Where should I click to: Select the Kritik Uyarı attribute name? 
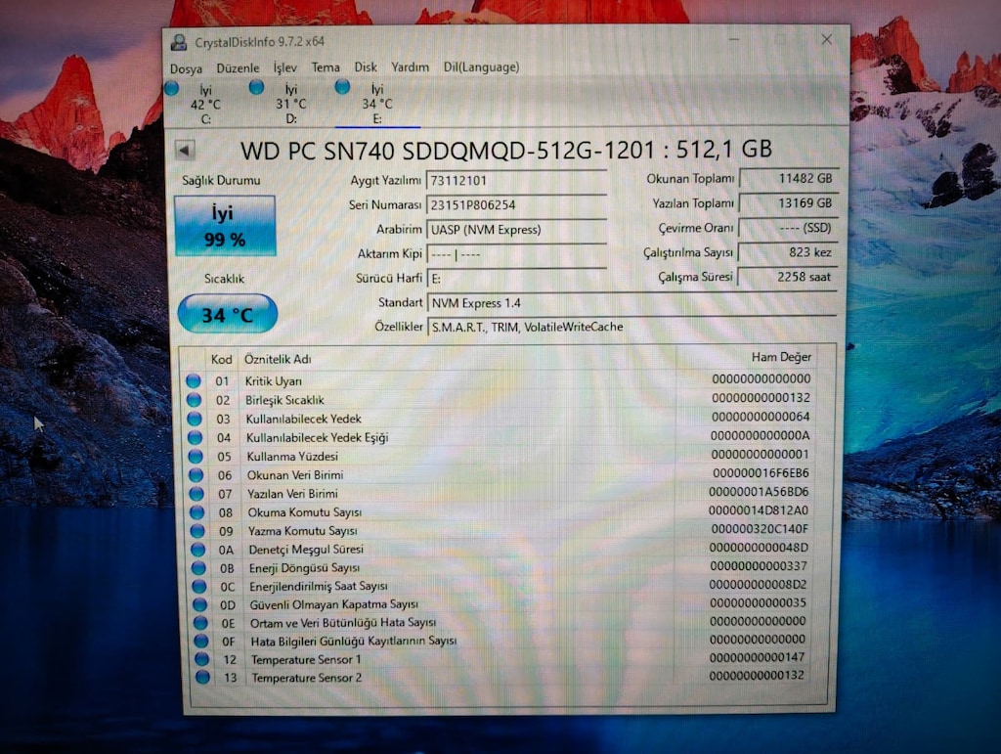274,381
